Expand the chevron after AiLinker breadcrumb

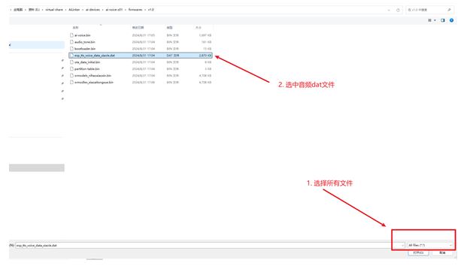click(83, 10)
